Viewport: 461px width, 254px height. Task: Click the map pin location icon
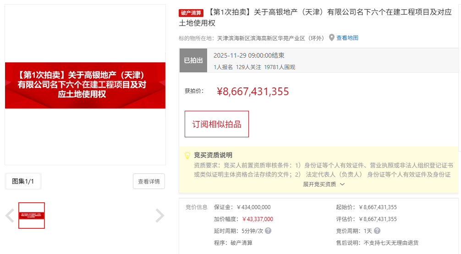click(x=332, y=38)
